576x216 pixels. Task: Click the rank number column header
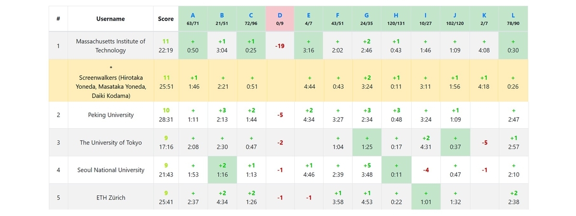coord(58,19)
